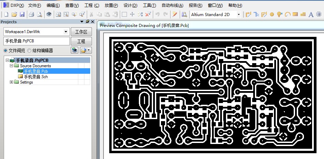324x159 pixels.
Task: Open the Altium Standard 2D view dropdown
Action: point(239,14)
